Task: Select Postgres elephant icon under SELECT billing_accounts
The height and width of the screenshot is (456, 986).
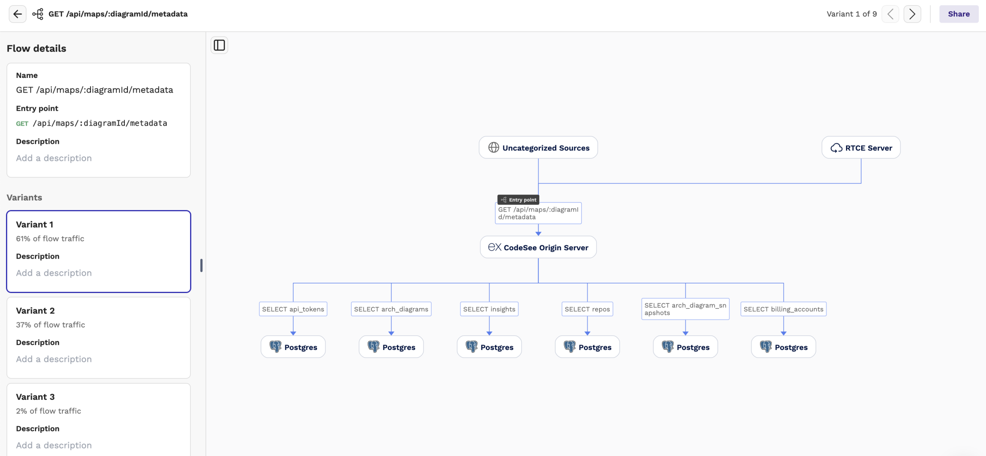Action: tap(766, 346)
